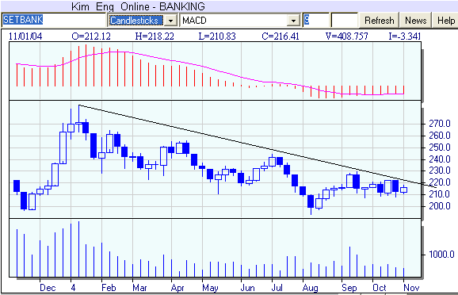Click the date value 11/01/04
This screenshot has width=458, height=295.
click(25, 36)
